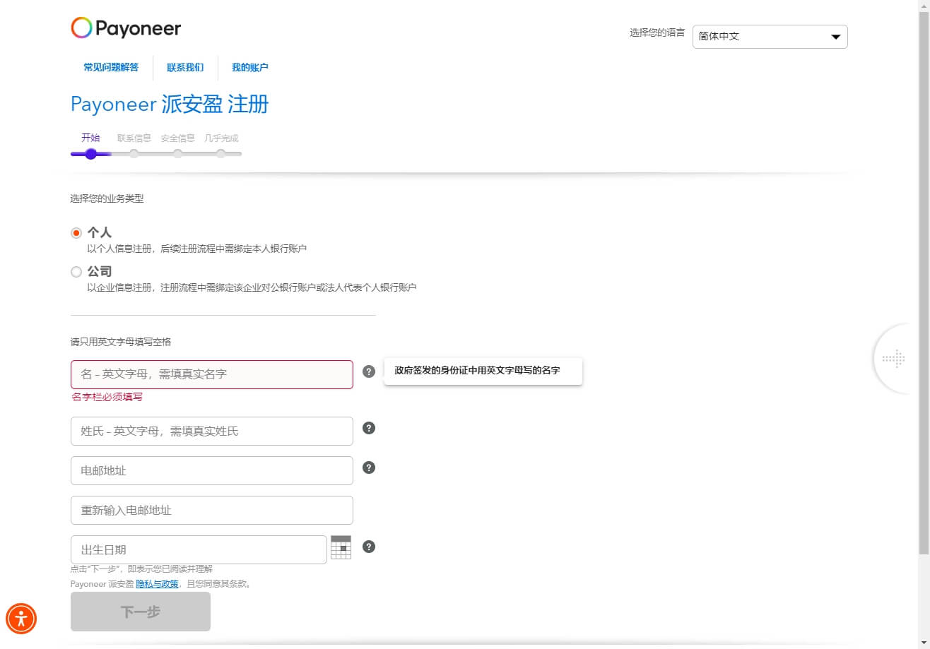Open the 隐私与政策 link
This screenshot has width=930, height=649.
pyautogui.click(x=157, y=584)
